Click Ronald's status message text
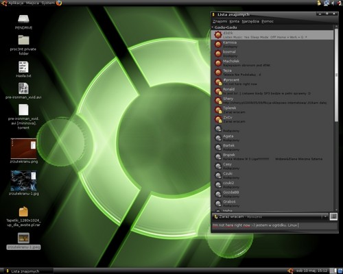The height and width of the screenshot is (274, 343). [267, 93]
